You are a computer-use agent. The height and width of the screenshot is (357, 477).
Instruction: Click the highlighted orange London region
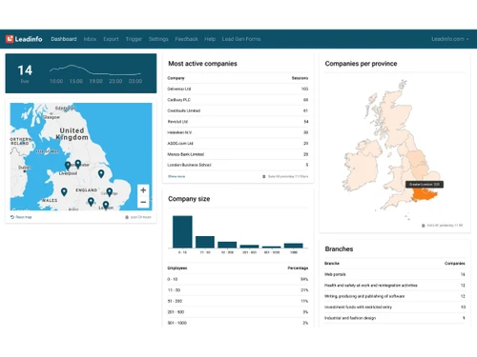click(x=424, y=195)
